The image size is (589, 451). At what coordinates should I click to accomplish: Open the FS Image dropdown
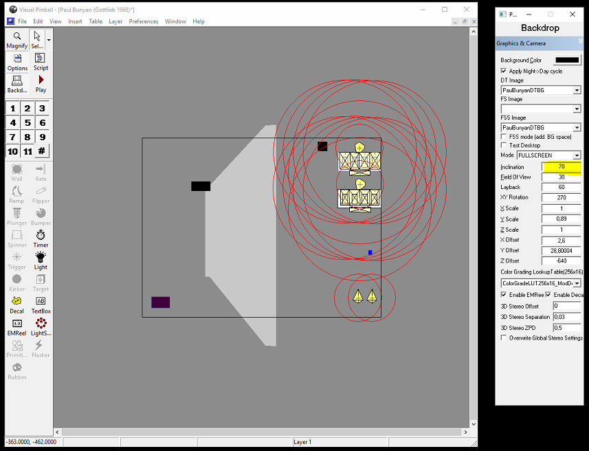(577, 109)
